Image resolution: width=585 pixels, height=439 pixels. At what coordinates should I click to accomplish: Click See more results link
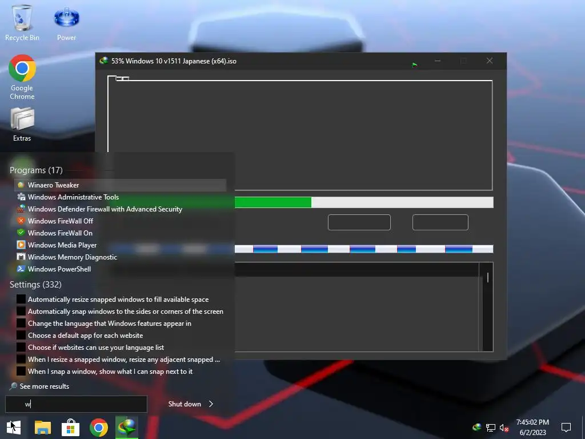pos(45,386)
